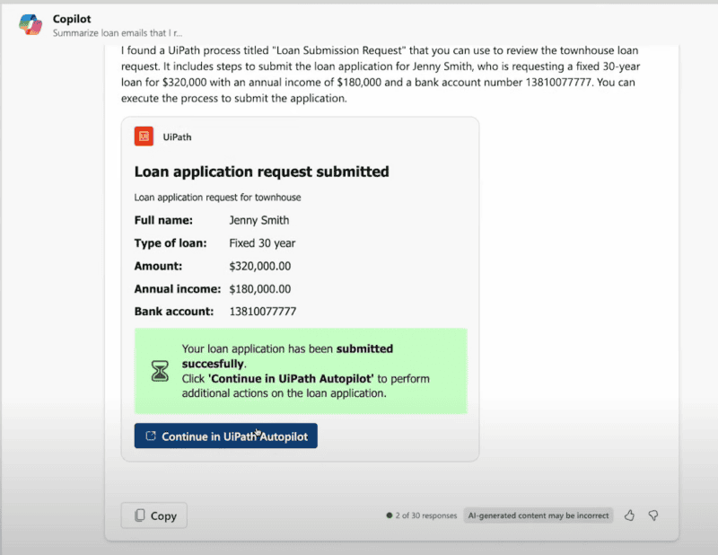Click the Copy button below the response
The image size is (718, 555).
[153, 515]
